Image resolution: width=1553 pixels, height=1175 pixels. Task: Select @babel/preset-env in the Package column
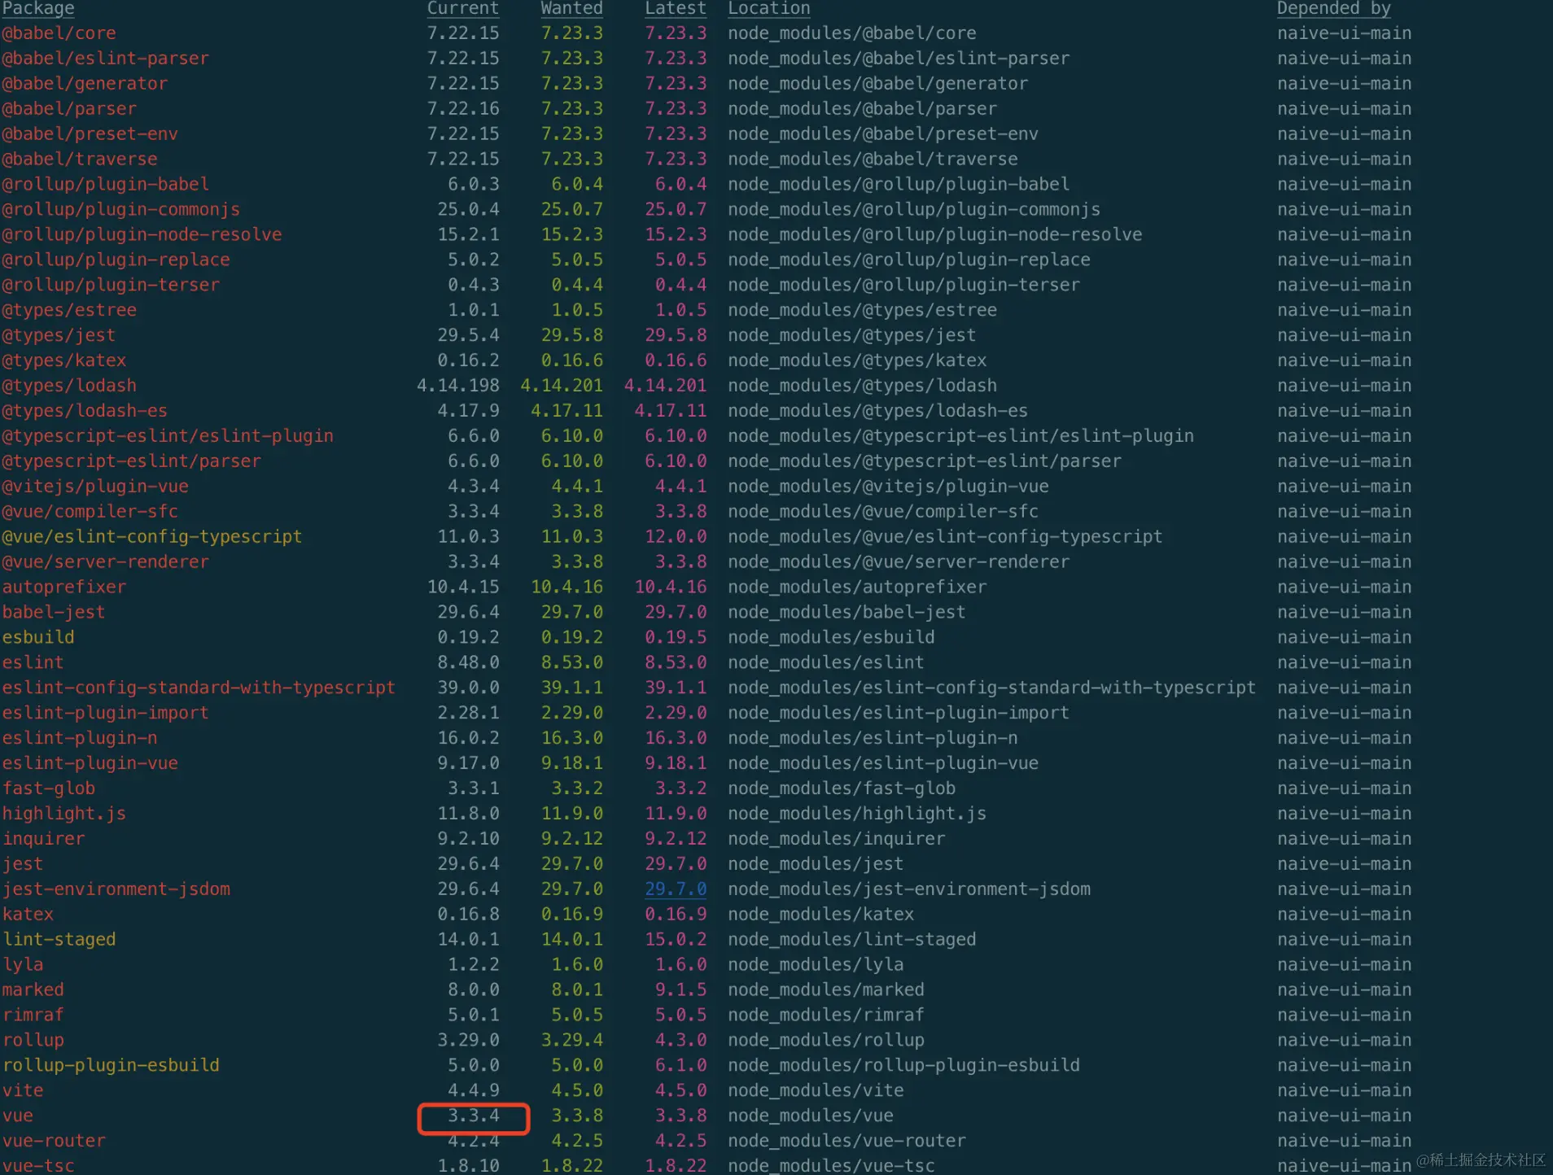pyautogui.click(x=90, y=134)
